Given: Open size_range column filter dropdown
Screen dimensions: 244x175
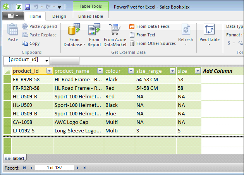Looking at the screenshot, I should pos(172,71).
